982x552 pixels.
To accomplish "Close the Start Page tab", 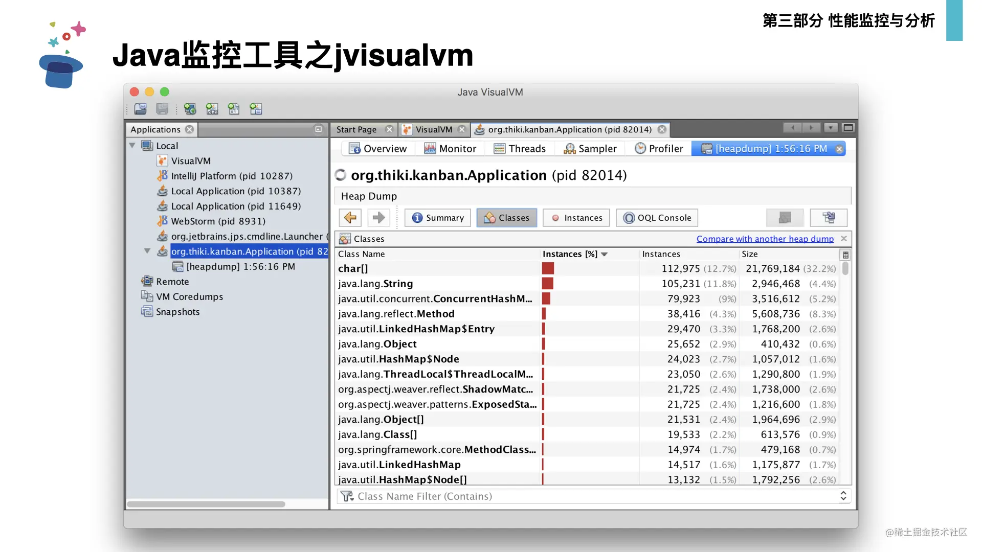I will pos(389,129).
